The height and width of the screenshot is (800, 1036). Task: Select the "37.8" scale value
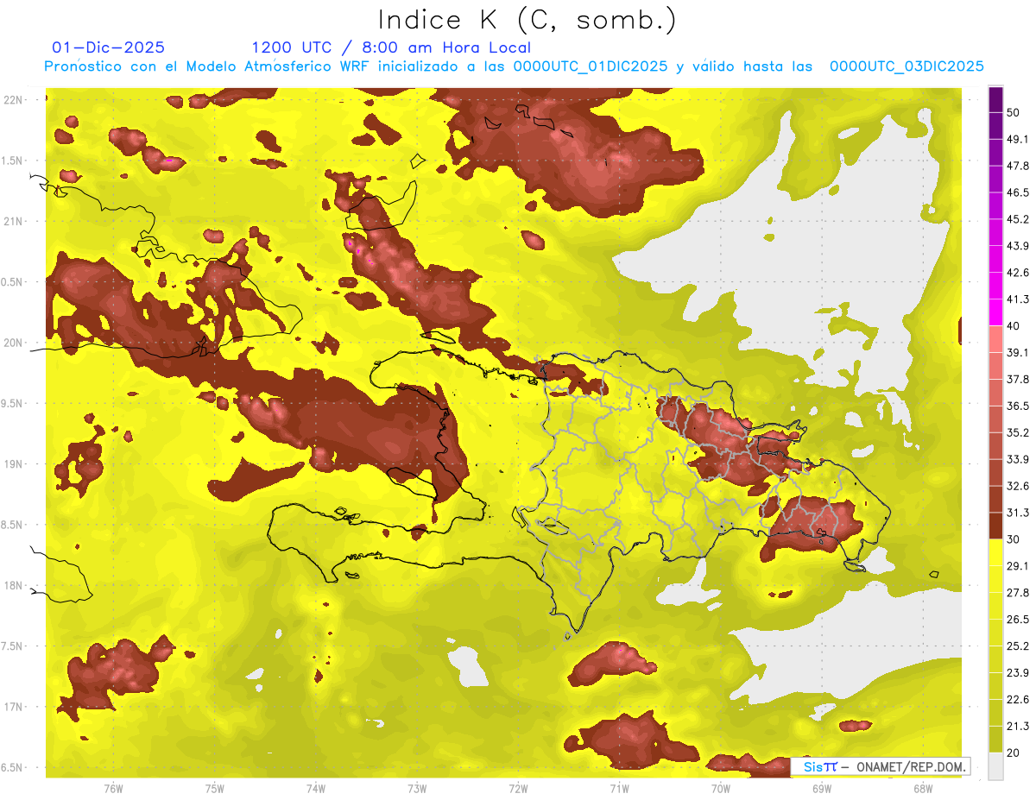point(1017,379)
